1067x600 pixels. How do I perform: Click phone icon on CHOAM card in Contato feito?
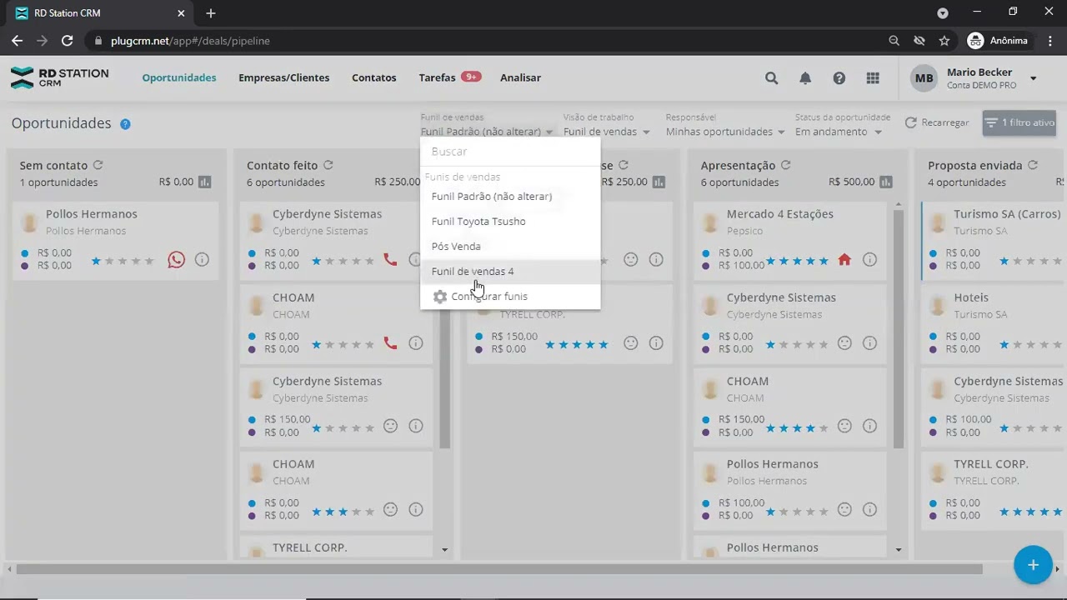click(390, 342)
